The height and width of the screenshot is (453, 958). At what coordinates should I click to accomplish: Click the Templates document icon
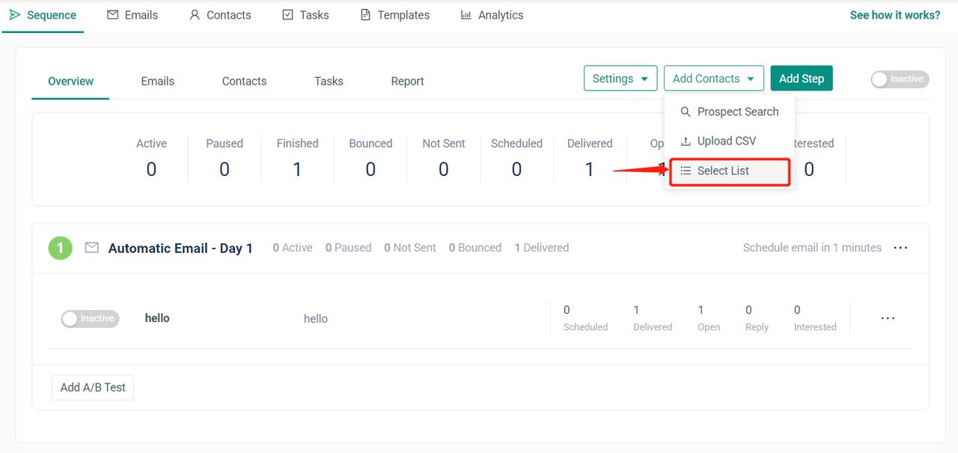365,15
